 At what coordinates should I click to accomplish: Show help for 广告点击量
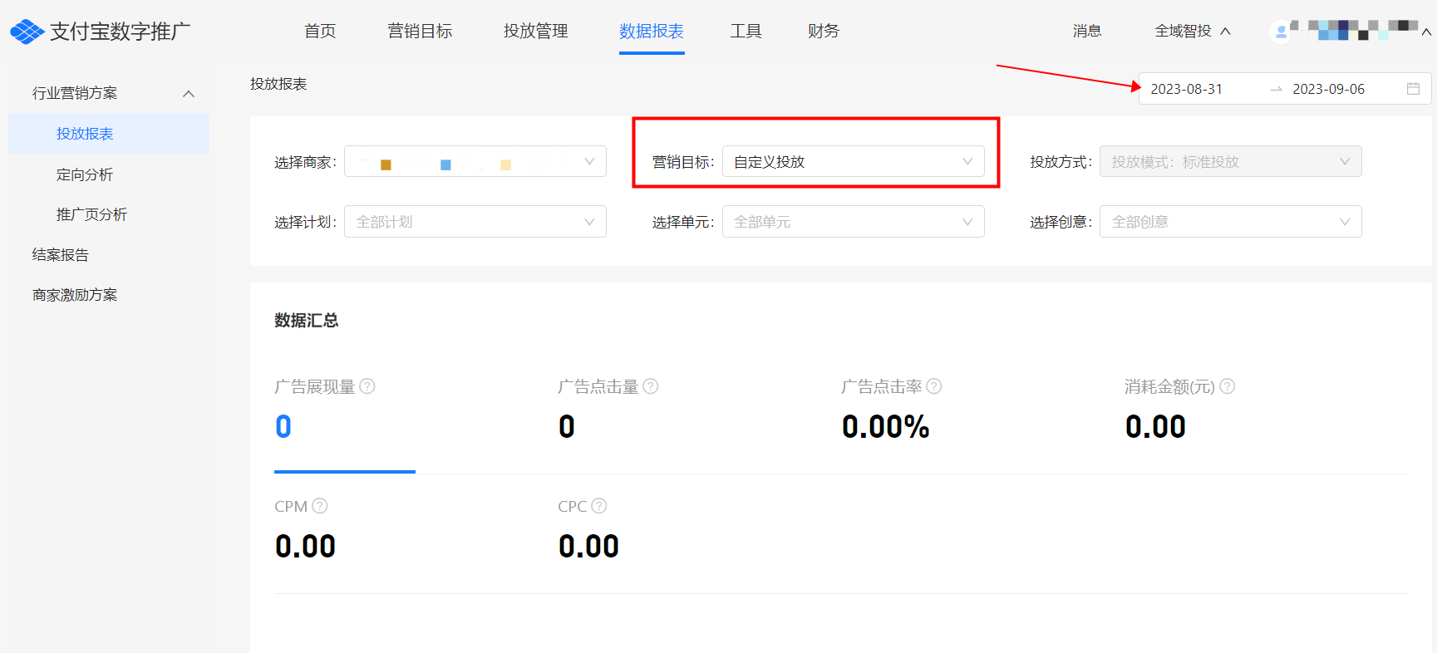tap(651, 386)
